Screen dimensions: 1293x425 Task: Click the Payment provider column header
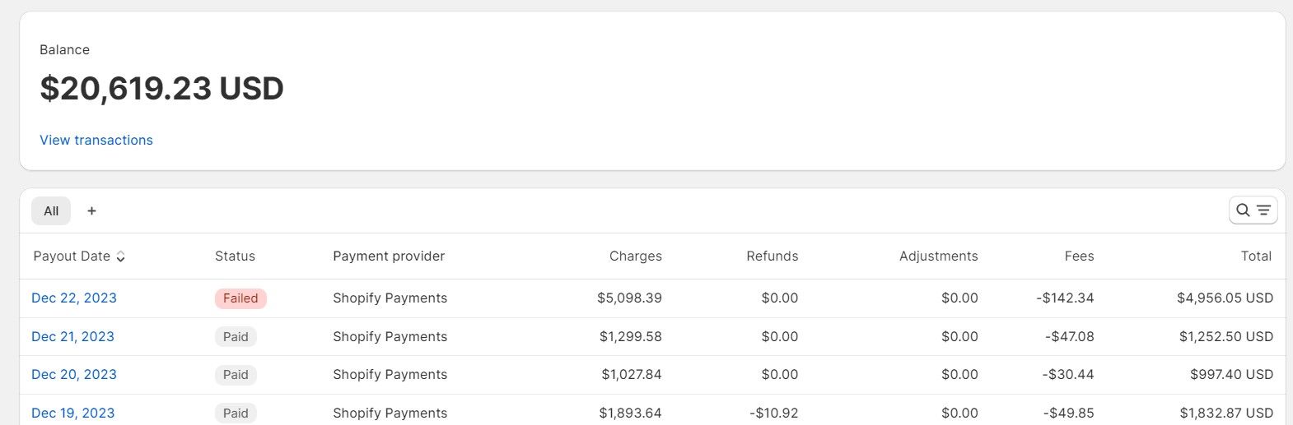coord(389,256)
